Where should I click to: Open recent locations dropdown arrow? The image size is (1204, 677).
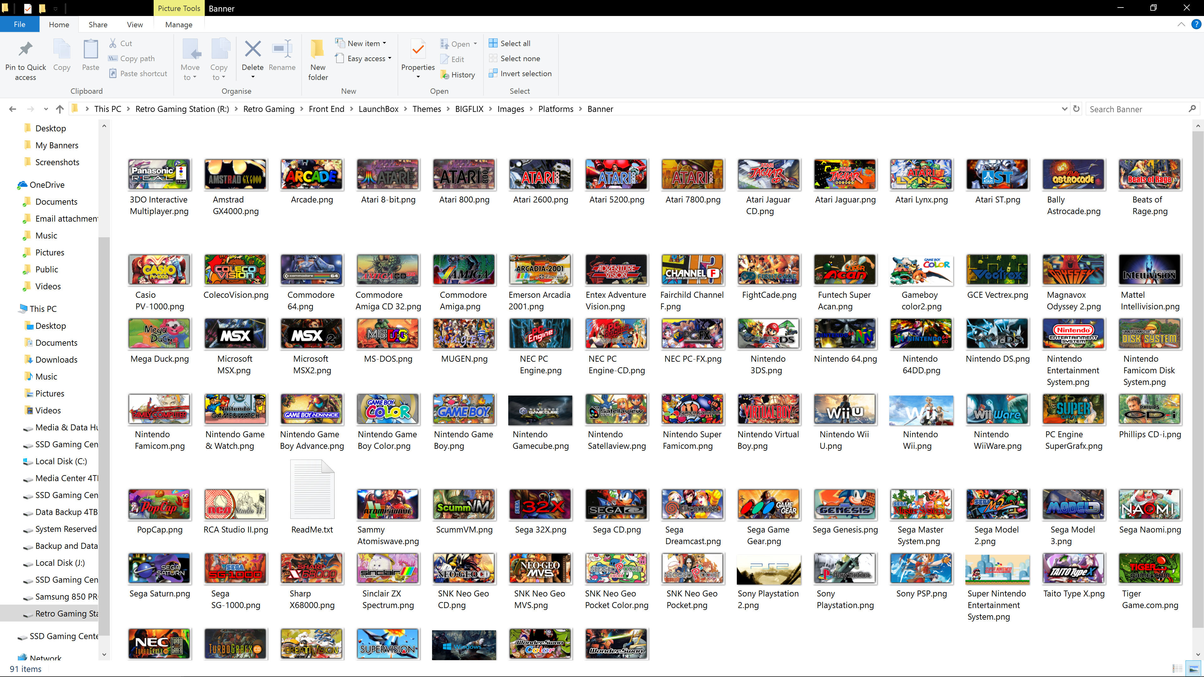tap(45, 109)
